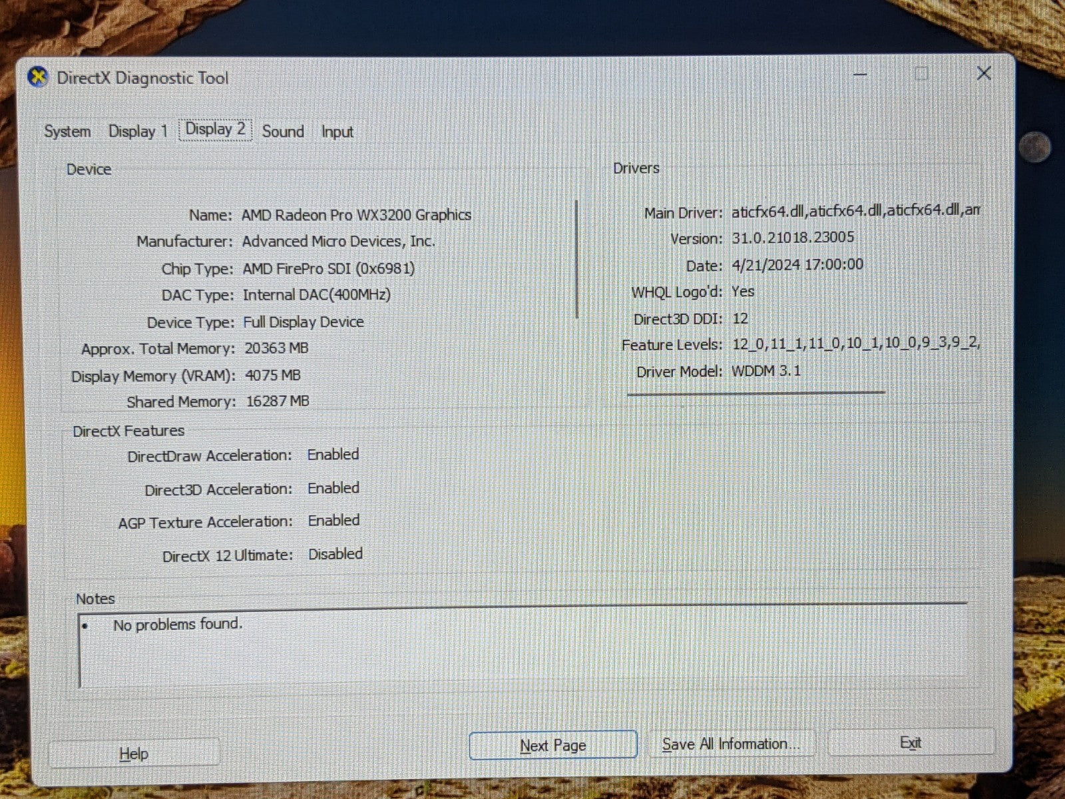
Task: Select the Display 2 tab
Action: [215, 129]
